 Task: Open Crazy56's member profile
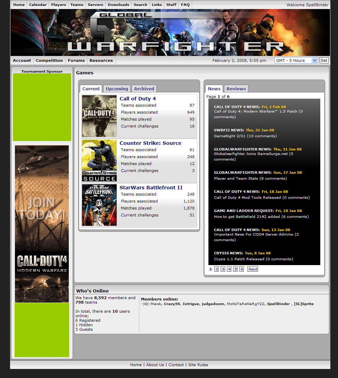point(172,304)
